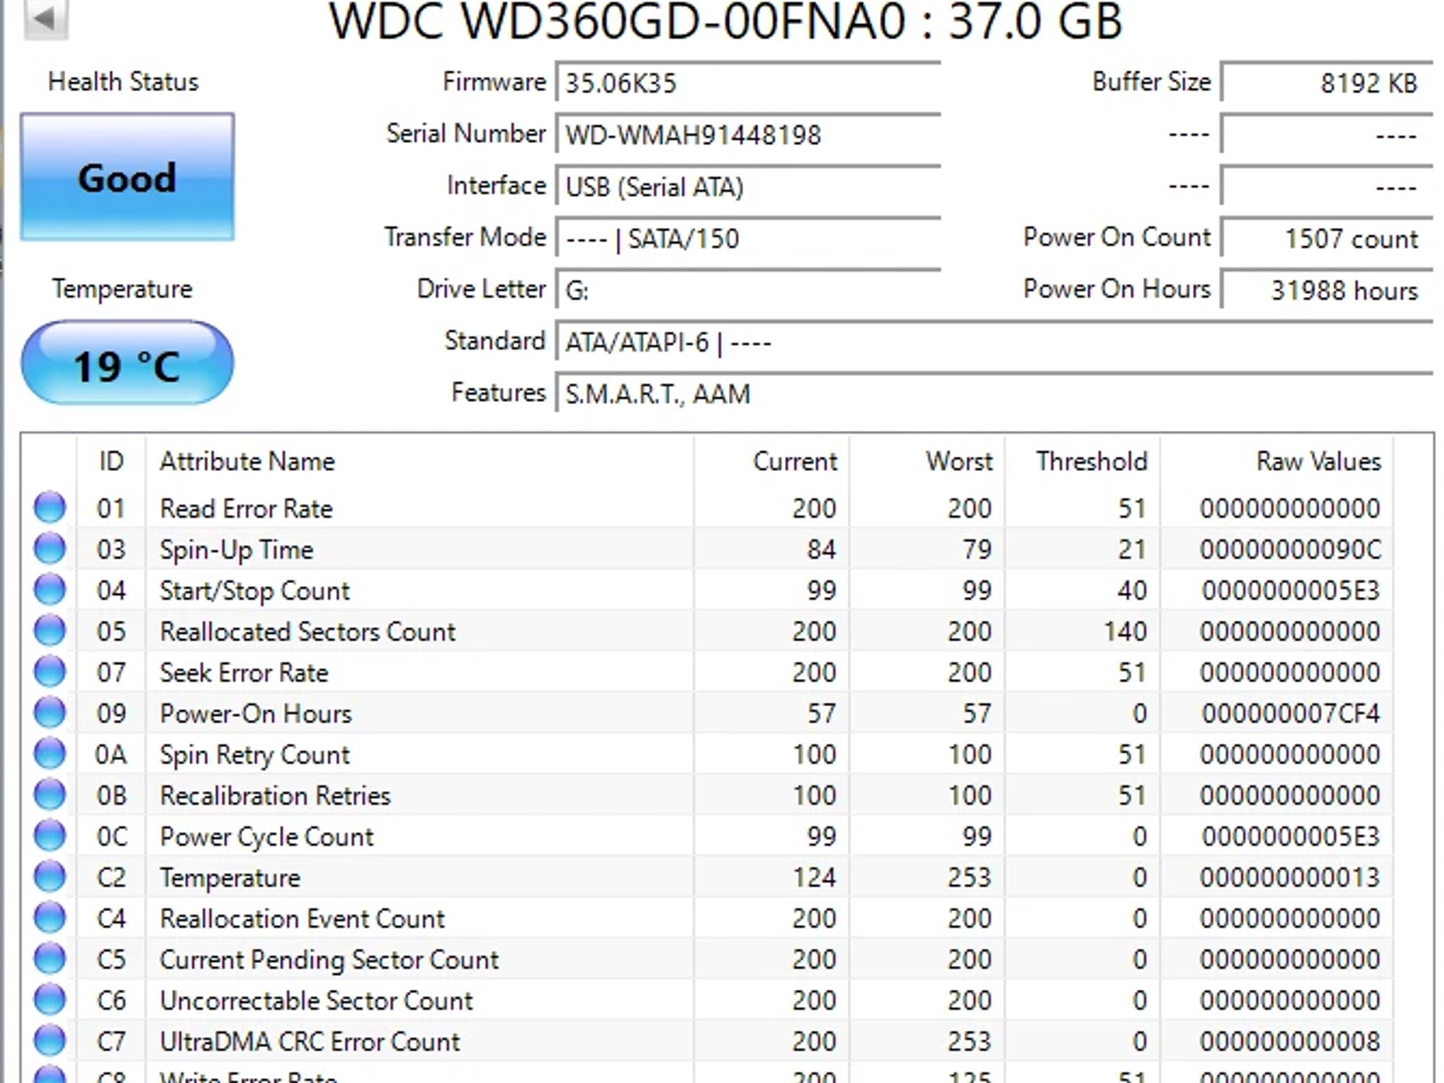
Task: Select the Temperature attribute name in table
Action: pos(230,877)
